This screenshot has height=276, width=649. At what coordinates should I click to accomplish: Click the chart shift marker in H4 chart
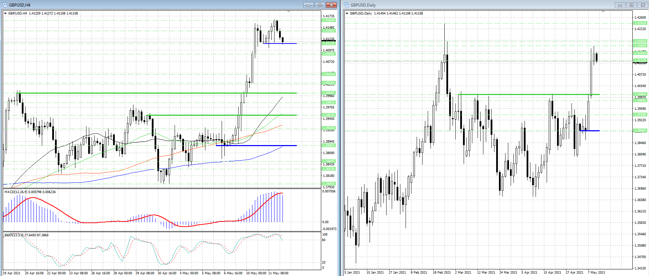click(x=289, y=12)
